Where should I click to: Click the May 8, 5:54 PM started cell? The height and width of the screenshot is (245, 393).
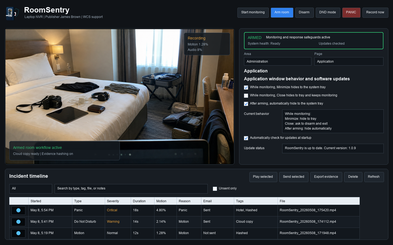[x=50, y=210]
